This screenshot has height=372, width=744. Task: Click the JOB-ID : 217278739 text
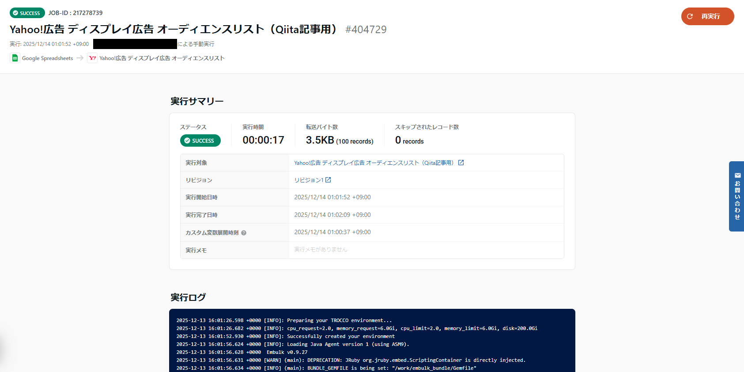(x=76, y=13)
